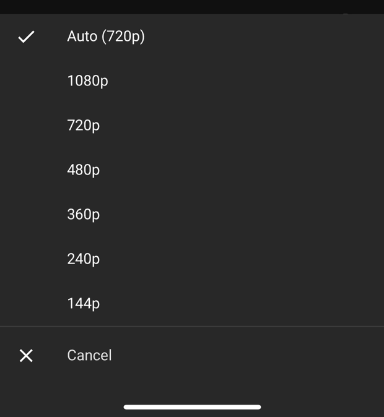Viewport: 384px width, 417px height.
Task: Click the X icon next to Cancel
Action: (26, 356)
